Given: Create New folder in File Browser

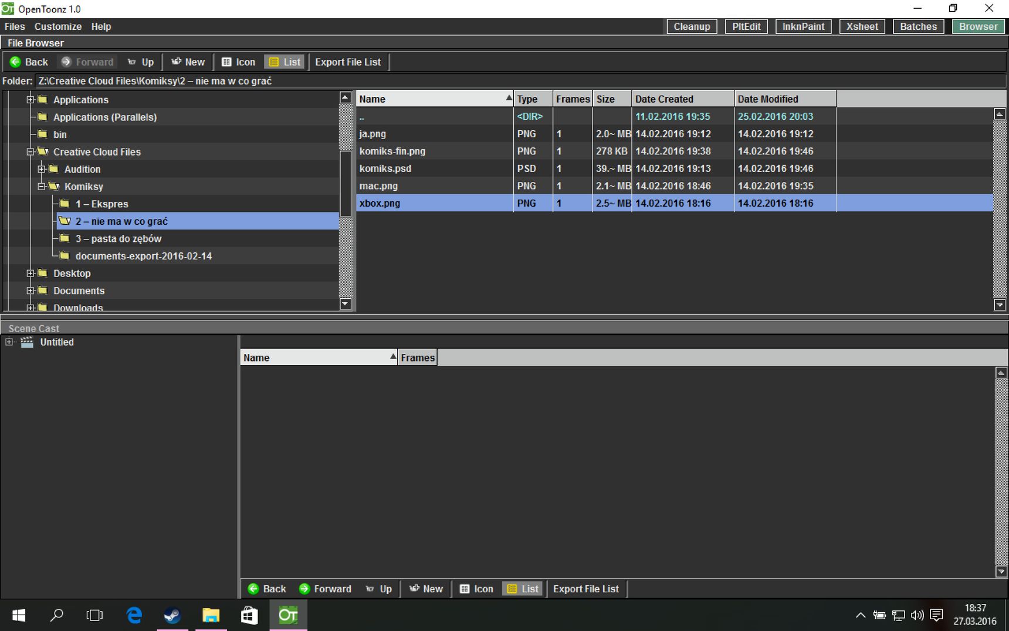Looking at the screenshot, I should pos(188,62).
